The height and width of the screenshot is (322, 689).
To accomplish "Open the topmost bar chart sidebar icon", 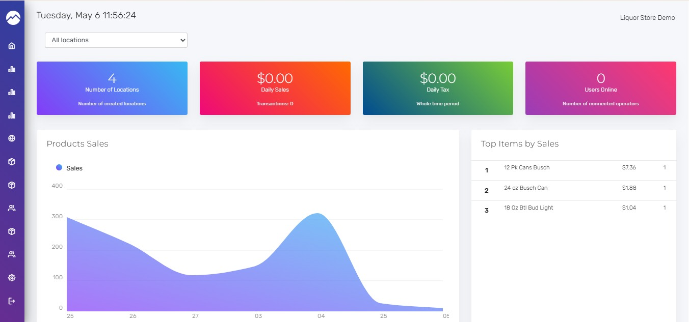I will point(12,69).
